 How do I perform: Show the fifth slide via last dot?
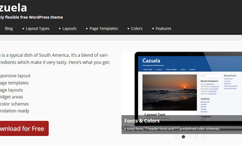pos(203,136)
